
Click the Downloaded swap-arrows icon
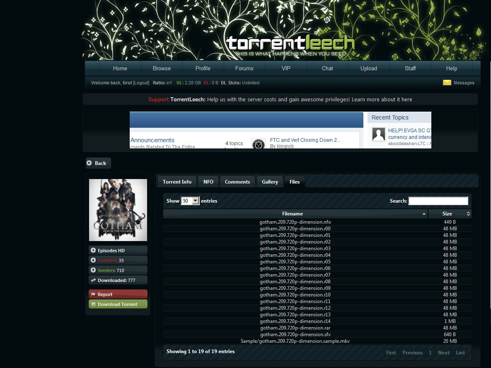[93, 280]
